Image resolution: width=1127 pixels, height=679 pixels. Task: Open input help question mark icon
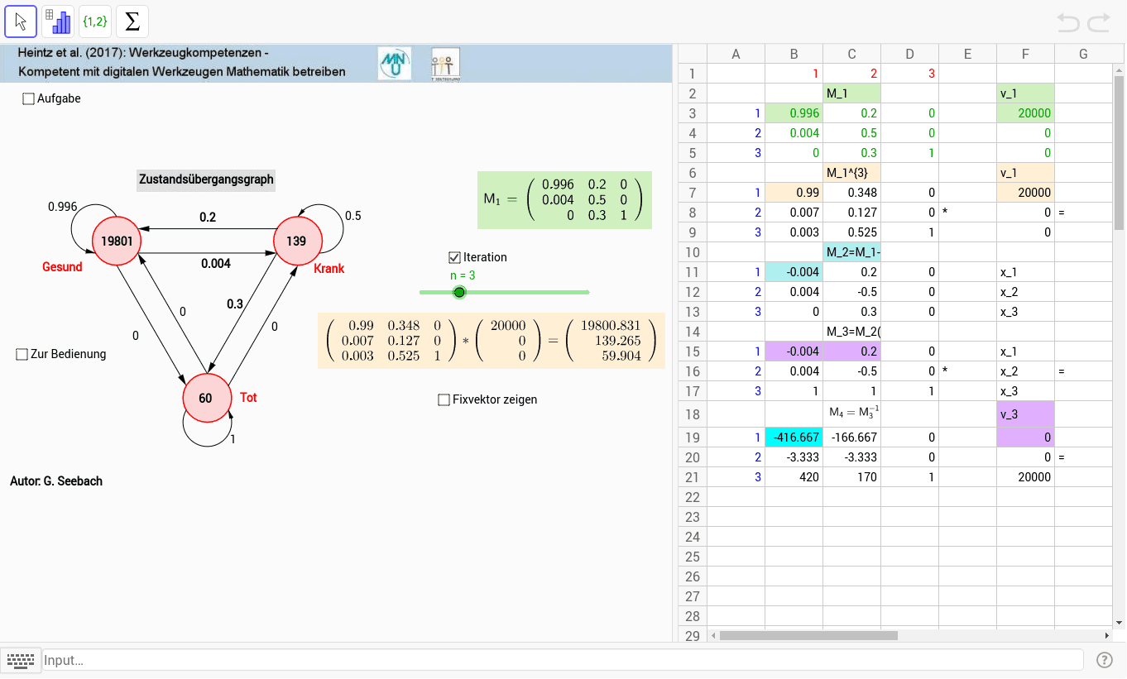pyautogui.click(x=1105, y=659)
